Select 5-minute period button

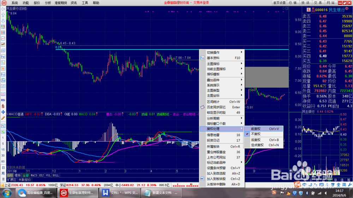click(x=3, y=144)
